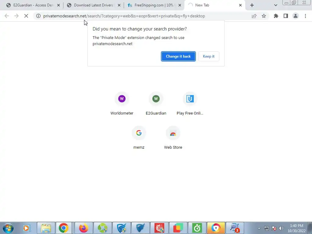Screen dimensions: 312x234
Task: Open the magnifier app with badge 3
Action: (x=235, y=228)
